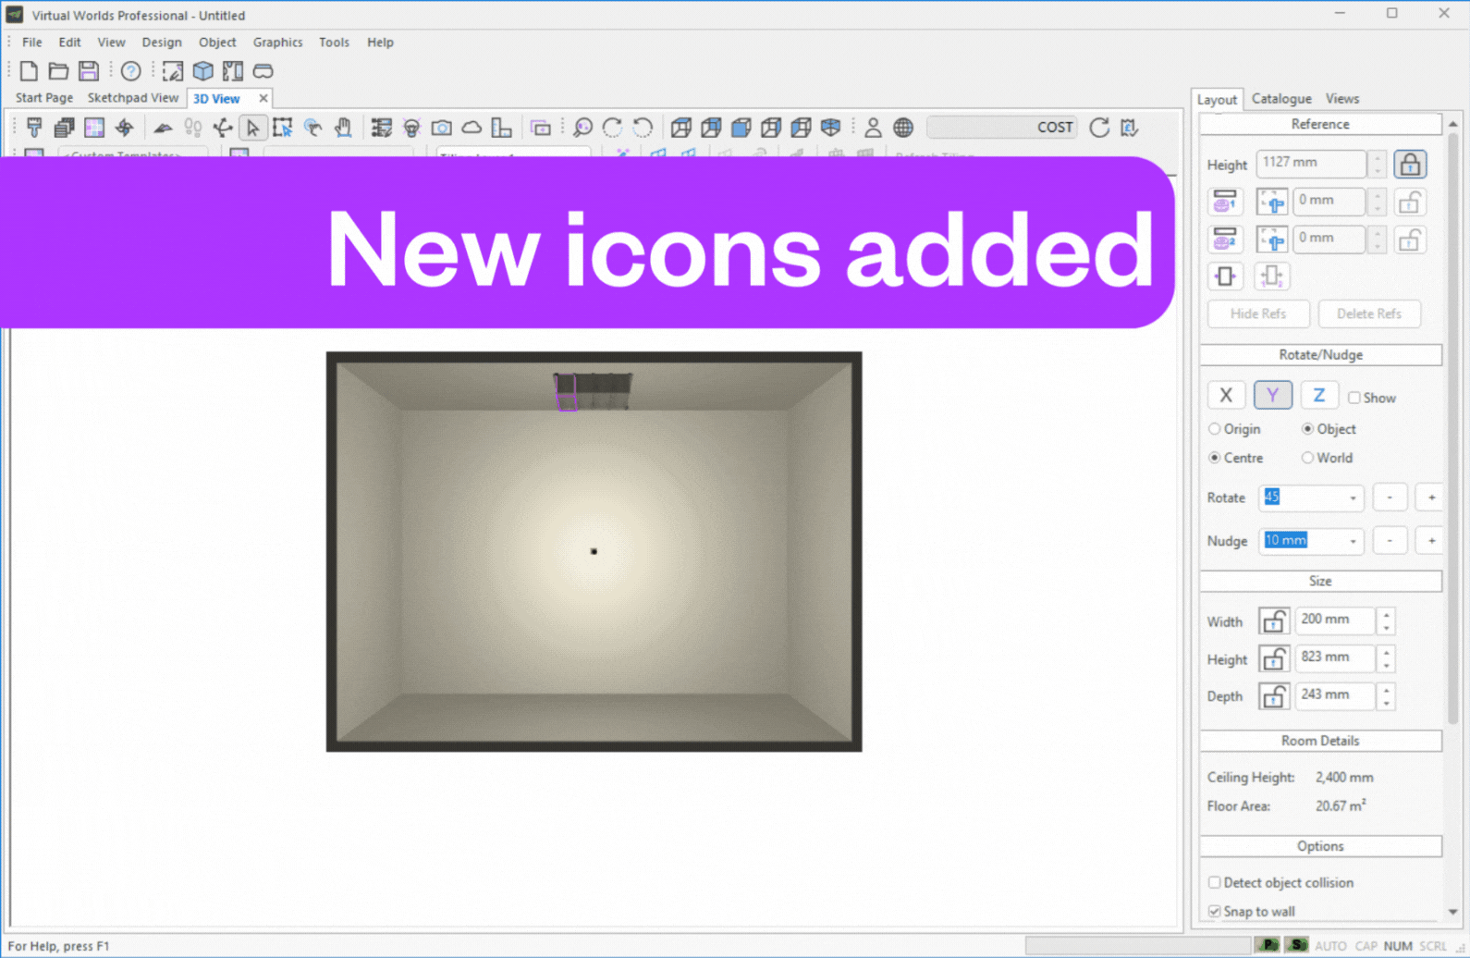Click the Delete Refs button
The height and width of the screenshot is (958, 1470).
click(1369, 314)
